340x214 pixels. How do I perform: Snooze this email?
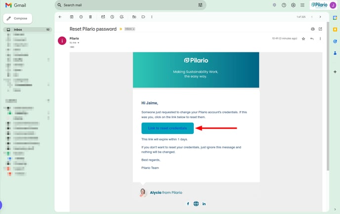[x=112, y=17]
